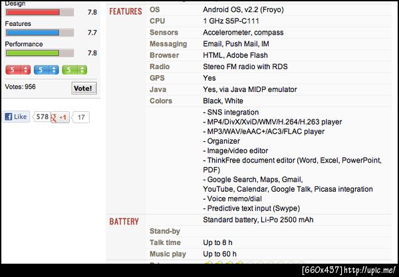
Task: Open the red Design rating dropdown
Action: click(x=19, y=69)
